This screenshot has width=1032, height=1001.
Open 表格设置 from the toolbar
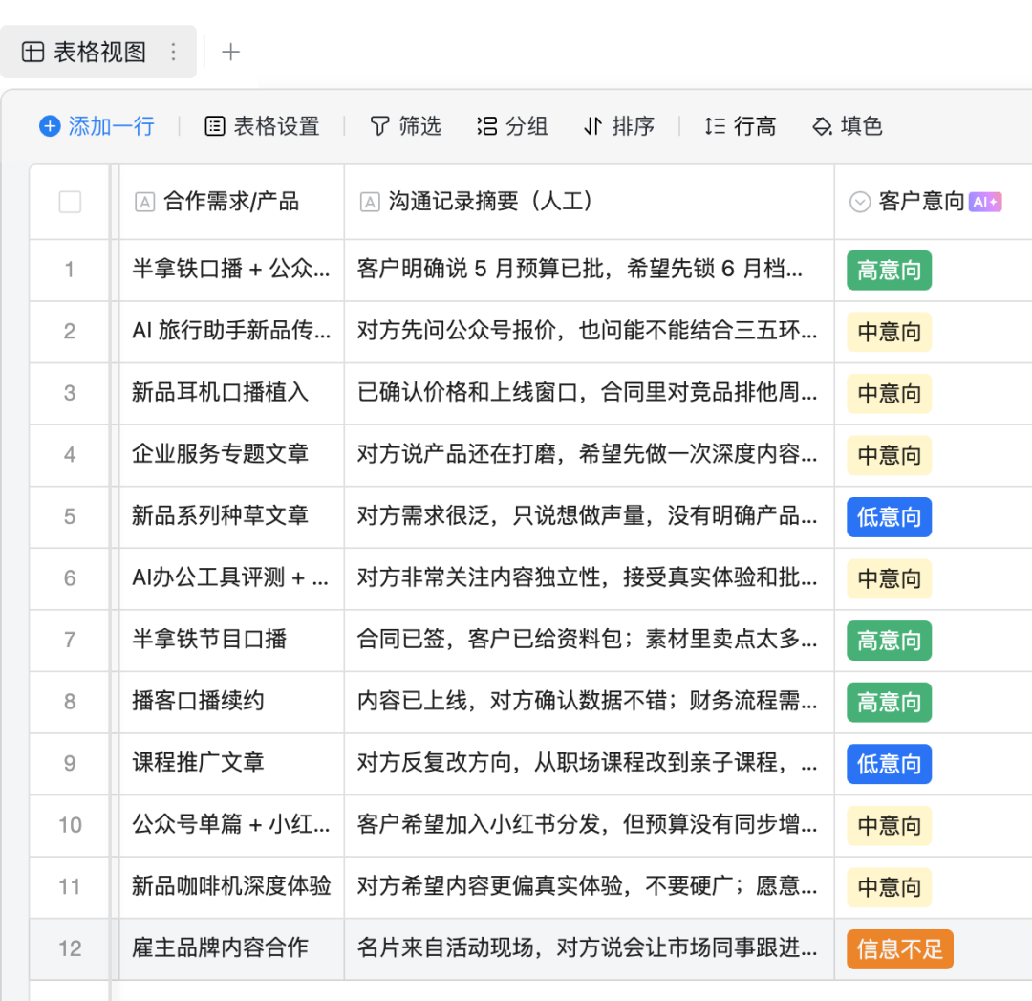(x=262, y=126)
